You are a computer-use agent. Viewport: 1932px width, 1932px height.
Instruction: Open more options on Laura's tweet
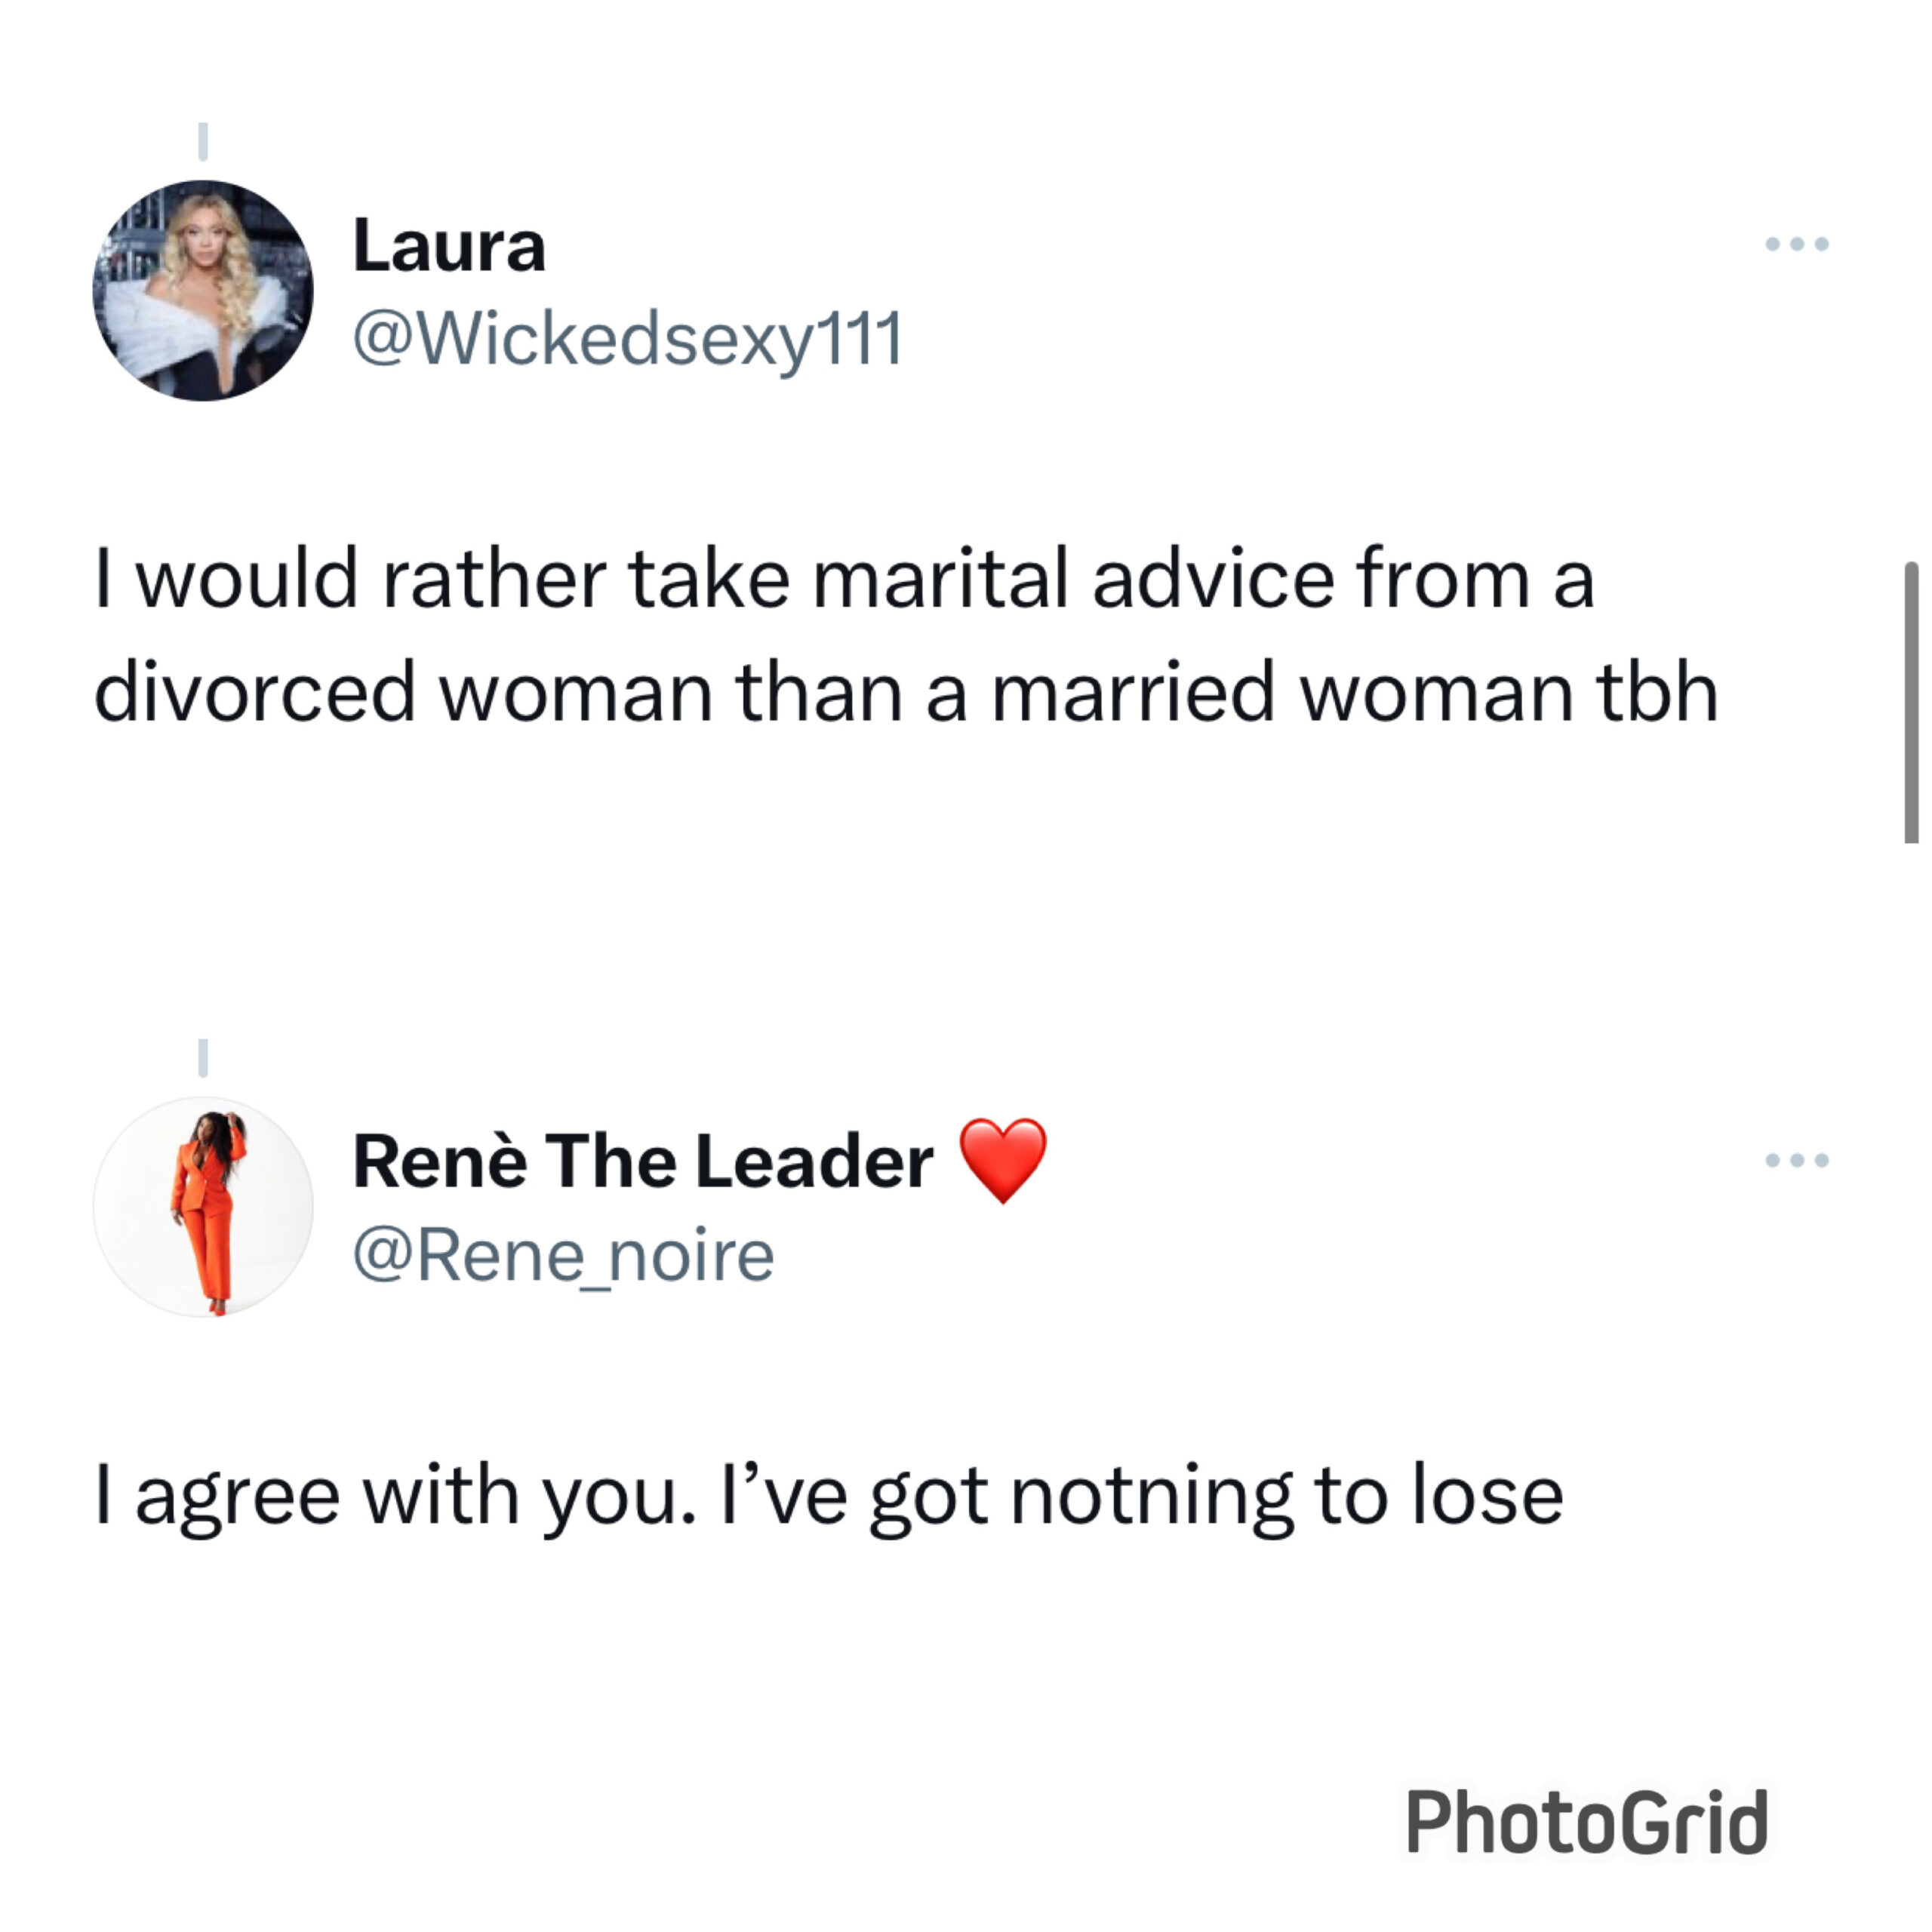tap(1797, 244)
